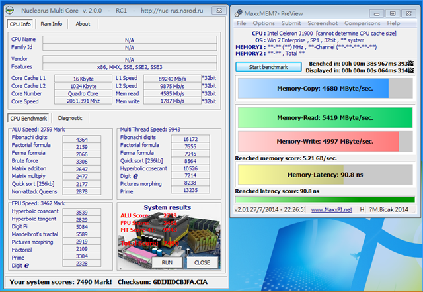Click ALU Brute force value 3306

point(82,162)
